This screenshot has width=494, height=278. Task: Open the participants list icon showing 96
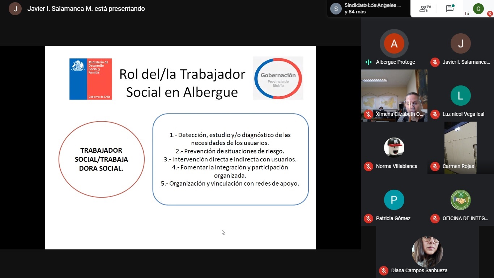pyautogui.click(x=425, y=9)
